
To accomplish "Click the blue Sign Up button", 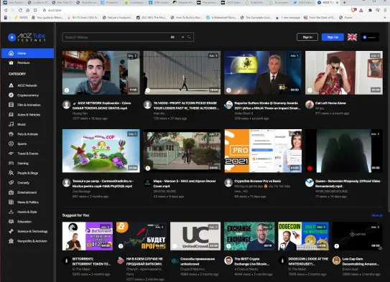I will click(333, 37).
